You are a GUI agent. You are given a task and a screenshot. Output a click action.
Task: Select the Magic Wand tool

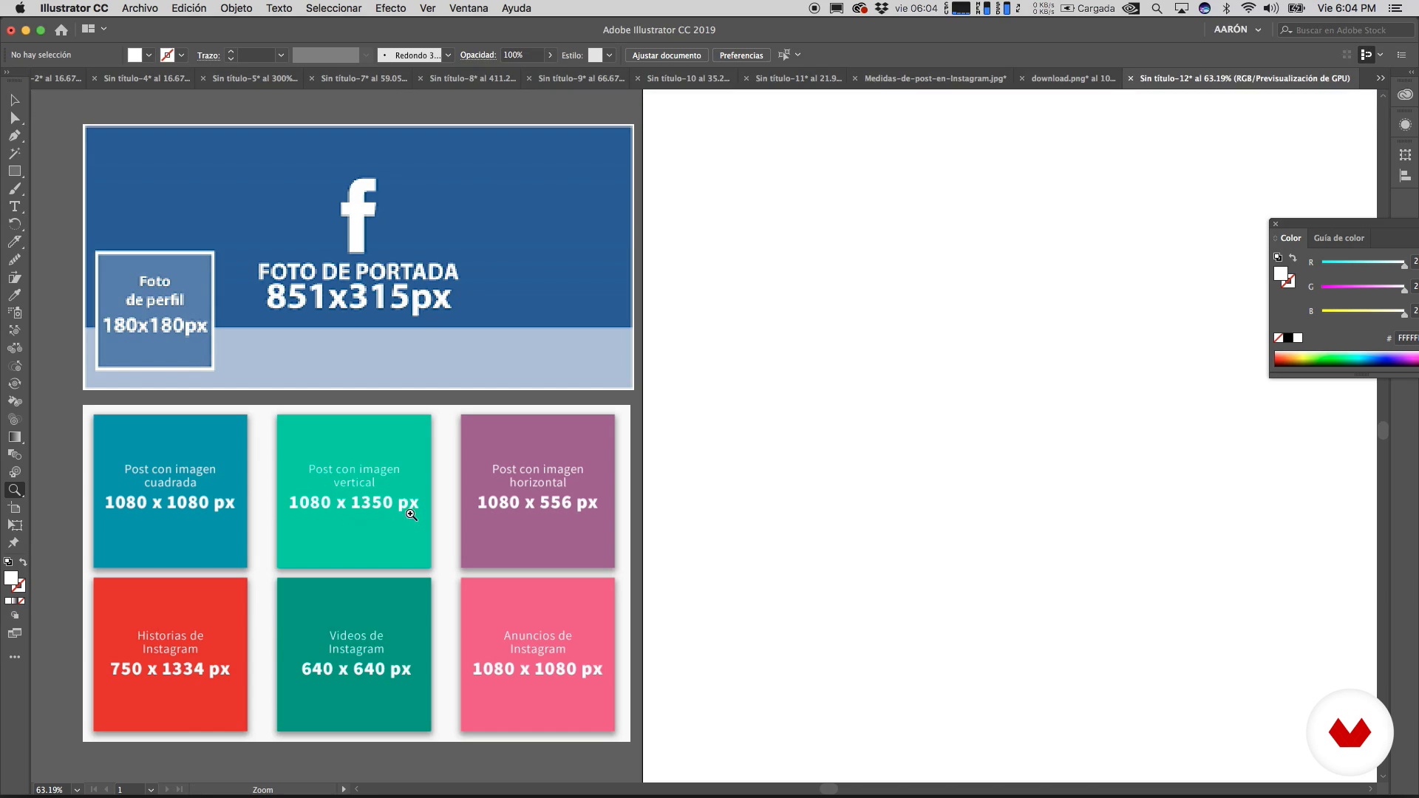pos(14,153)
